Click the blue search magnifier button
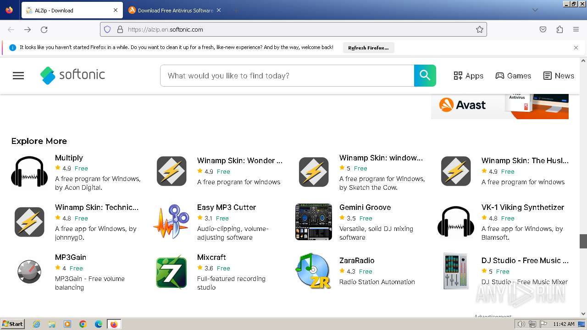Screen dimensions: 587x330 coord(425,76)
